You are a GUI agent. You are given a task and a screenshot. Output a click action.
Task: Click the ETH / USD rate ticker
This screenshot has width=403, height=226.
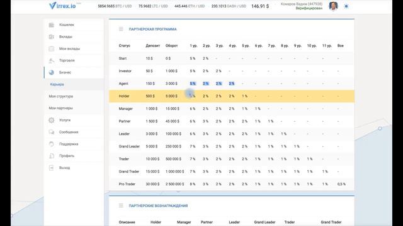[x=190, y=6]
